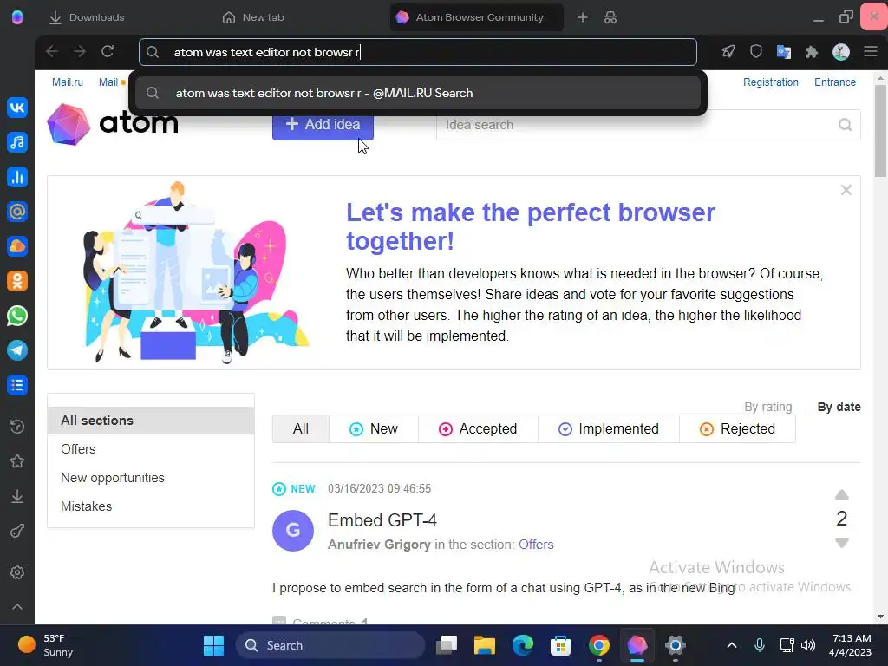Image resolution: width=888 pixels, height=666 pixels.
Task: Sort ideas By rating
Action: (x=768, y=407)
